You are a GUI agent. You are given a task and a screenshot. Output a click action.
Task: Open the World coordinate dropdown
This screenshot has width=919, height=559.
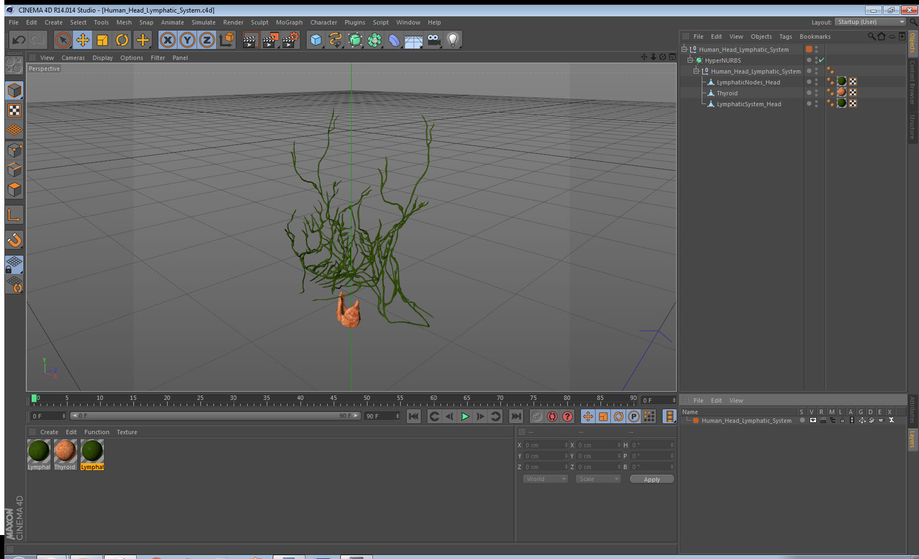point(546,479)
